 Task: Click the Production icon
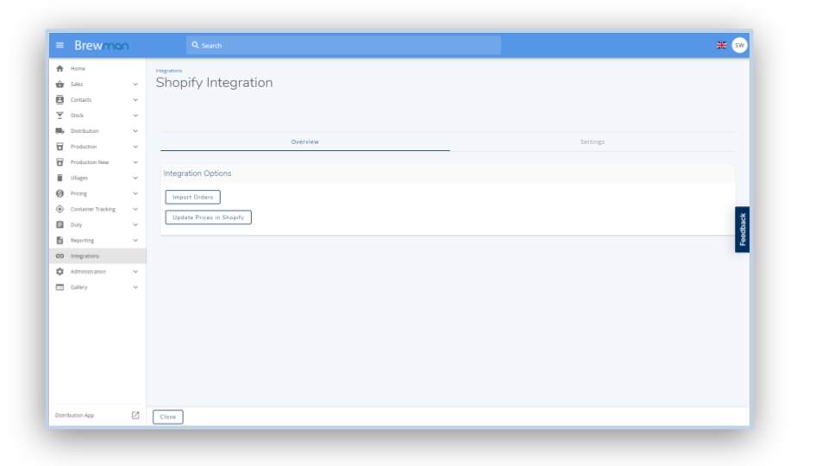60,147
